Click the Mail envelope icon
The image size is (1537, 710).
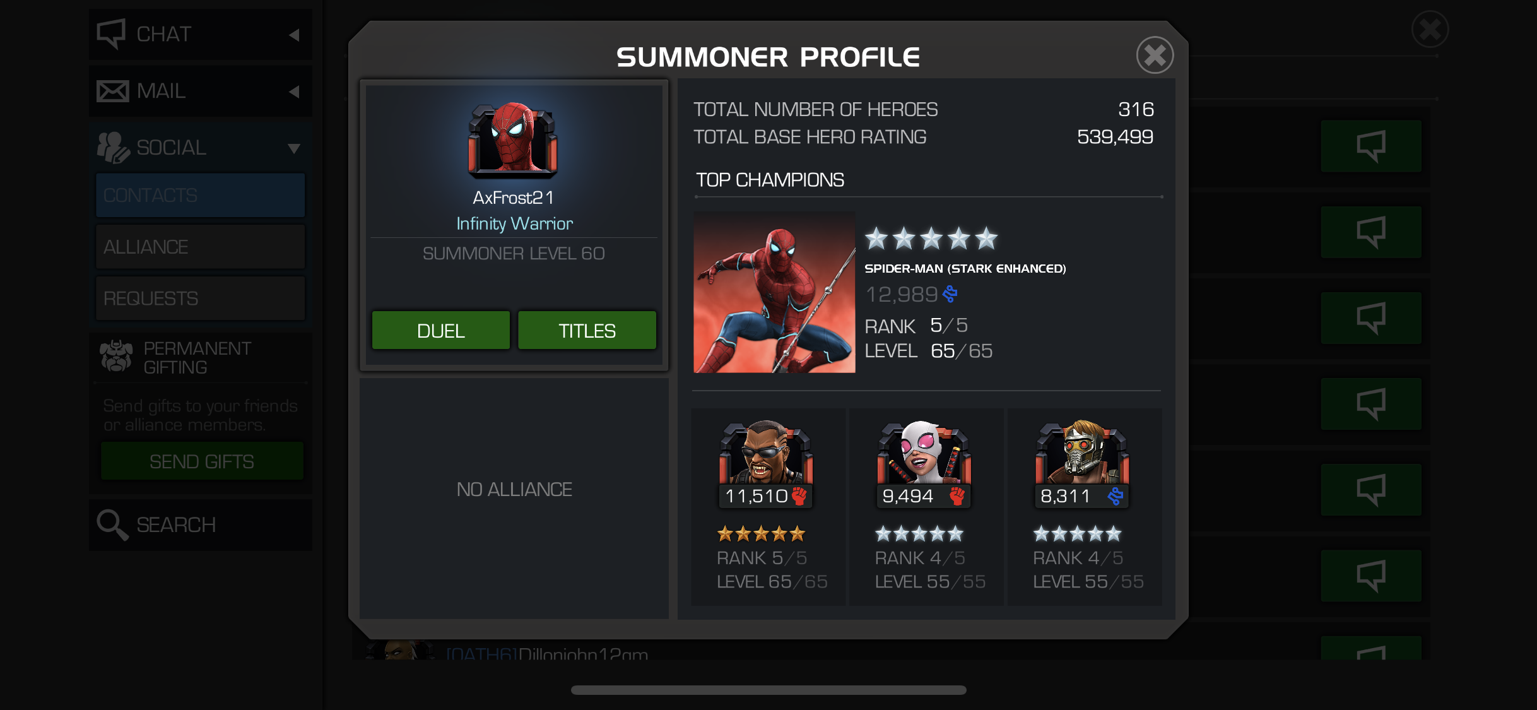tap(113, 91)
